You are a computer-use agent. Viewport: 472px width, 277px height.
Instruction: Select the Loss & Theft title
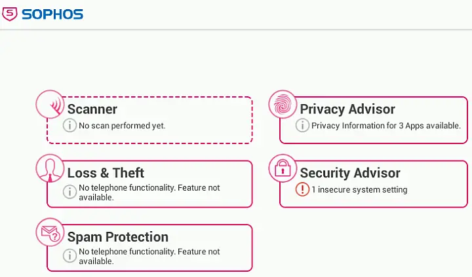106,173
